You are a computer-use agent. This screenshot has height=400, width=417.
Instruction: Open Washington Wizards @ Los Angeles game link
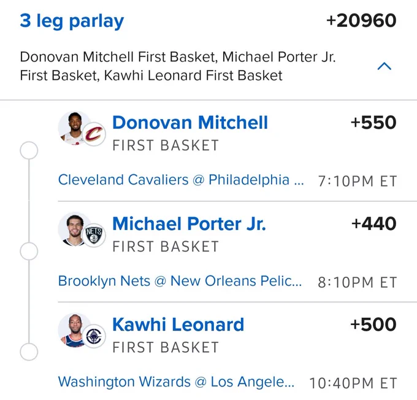point(177,382)
